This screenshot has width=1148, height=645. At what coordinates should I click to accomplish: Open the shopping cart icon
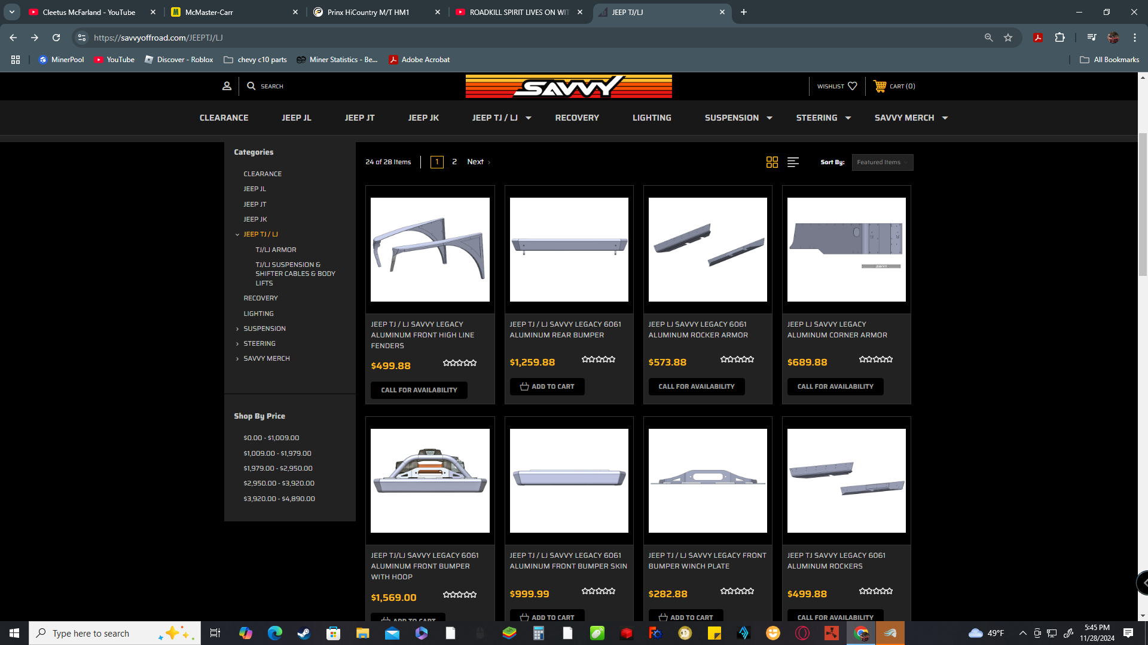click(880, 86)
